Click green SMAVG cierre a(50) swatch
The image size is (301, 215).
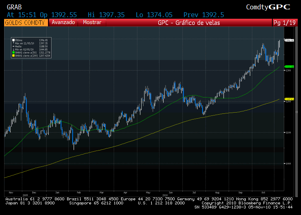13,53
